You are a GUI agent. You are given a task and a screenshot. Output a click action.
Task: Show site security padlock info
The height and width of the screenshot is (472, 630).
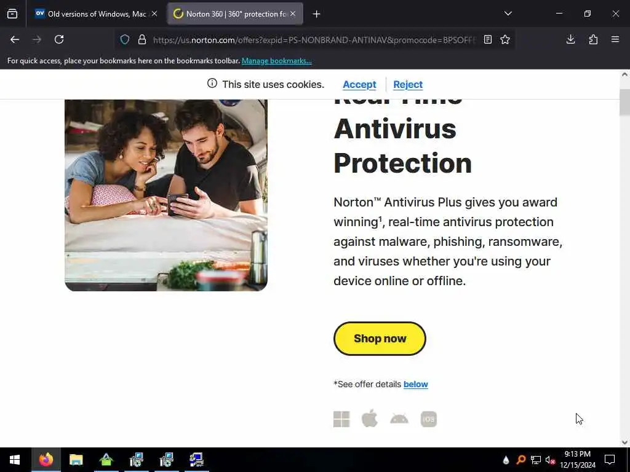pyautogui.click(x=142, y=39)
